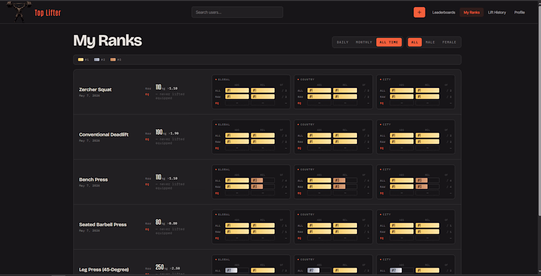Click Leg Press City ALL absolute #2 bar
Viewport: 541px width, 276px height.
(402, 271)
